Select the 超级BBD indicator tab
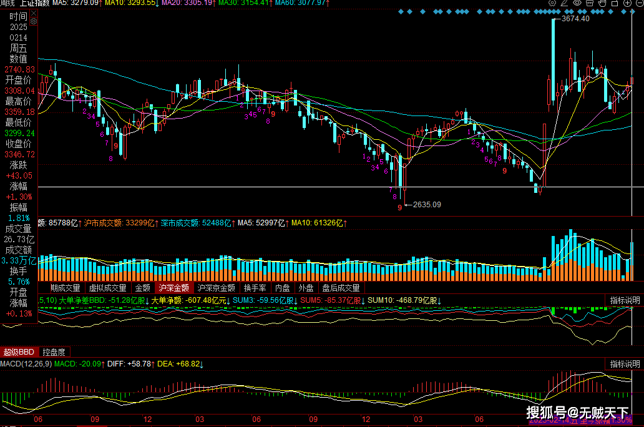This screenshot has width=644, height=427. click(19, 352)
